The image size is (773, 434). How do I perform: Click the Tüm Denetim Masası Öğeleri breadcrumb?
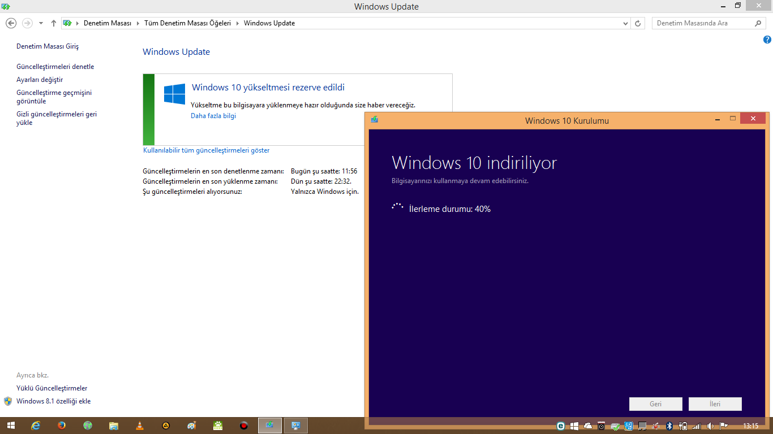tap(187, 23)
